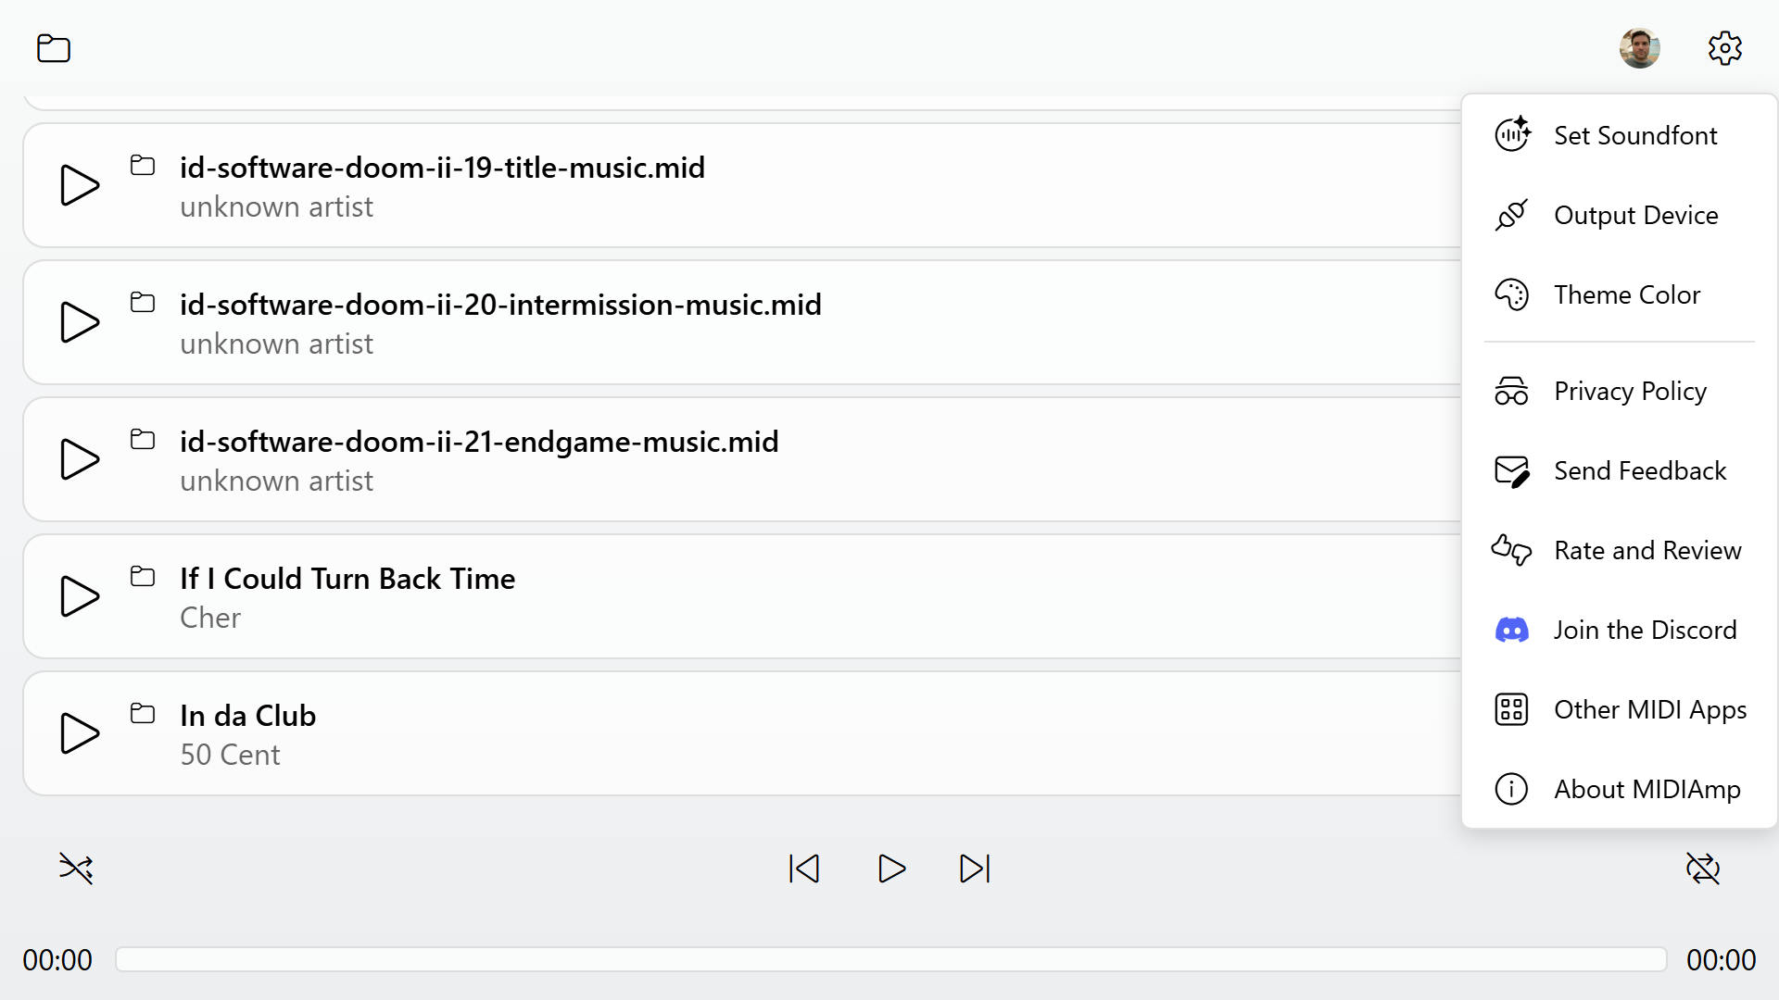Toggle repeat playback mode
Image resolution: width=1779 pixels, height=1000 pixels.
(x=1703, y=869)
